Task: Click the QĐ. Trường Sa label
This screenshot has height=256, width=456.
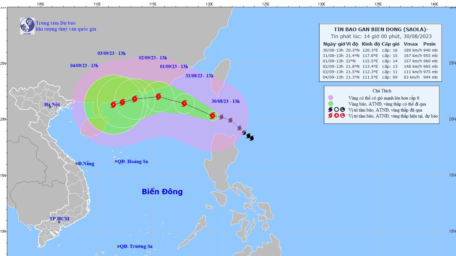Action: pos(136,246)
